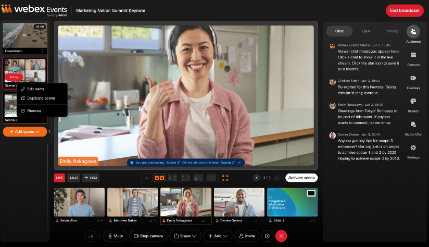Screen dimensions: 429x247
Task: Select Kevin Woo's video thumbnail
Action: click(x=79, y=202)
